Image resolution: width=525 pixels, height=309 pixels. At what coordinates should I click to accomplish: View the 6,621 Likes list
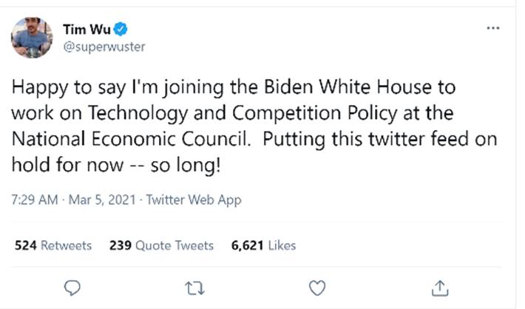(263, 245)
